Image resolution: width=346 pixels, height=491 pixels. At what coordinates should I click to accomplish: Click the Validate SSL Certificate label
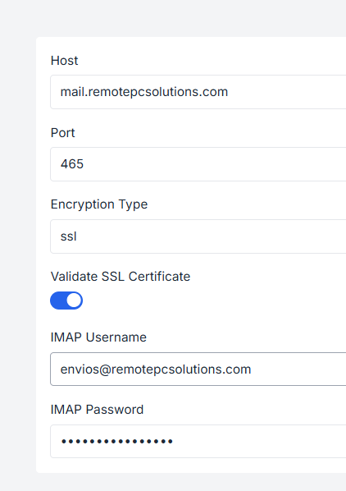121,277
